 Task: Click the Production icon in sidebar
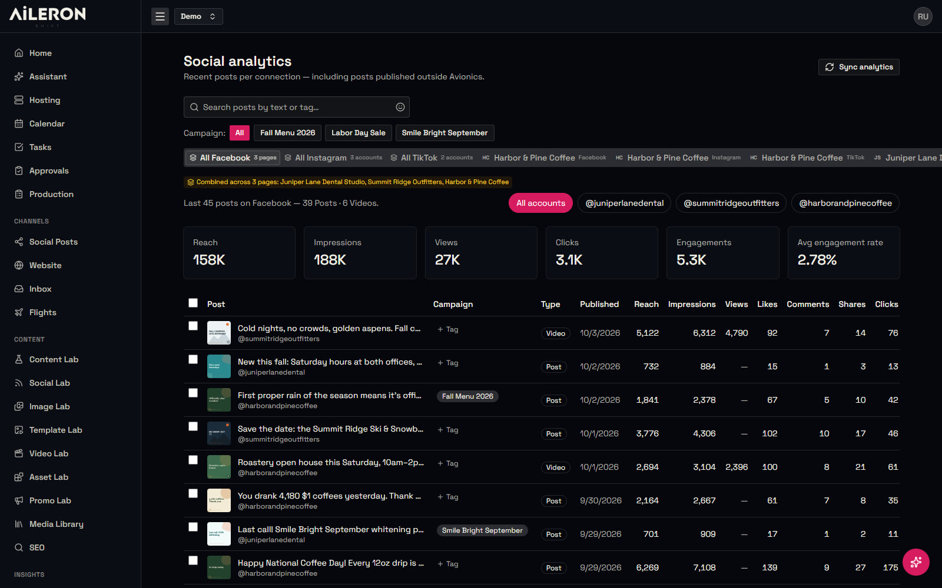tap(19, 194)
